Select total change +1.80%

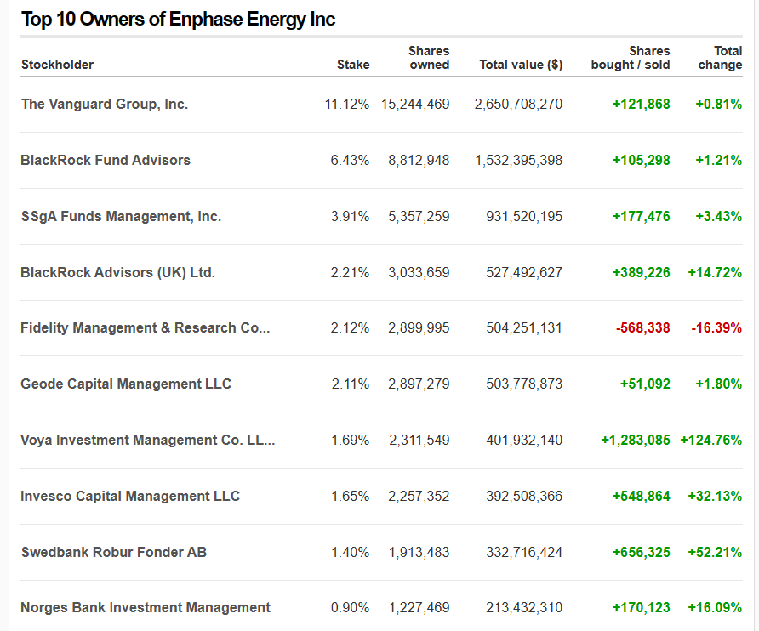pyautogui.click(x=719, y=384)
